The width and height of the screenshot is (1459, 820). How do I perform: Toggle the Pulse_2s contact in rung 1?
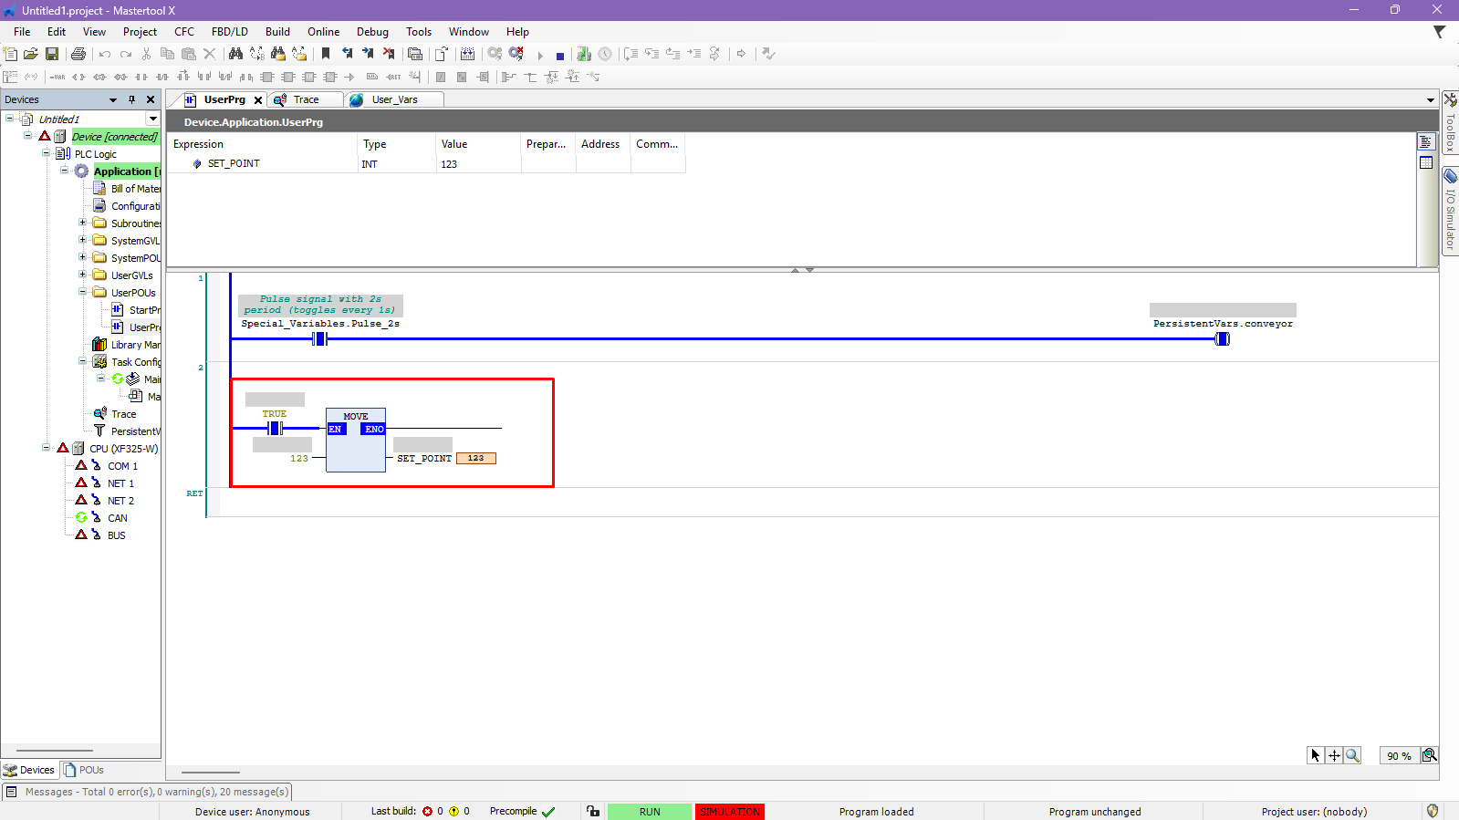point(319,338)
